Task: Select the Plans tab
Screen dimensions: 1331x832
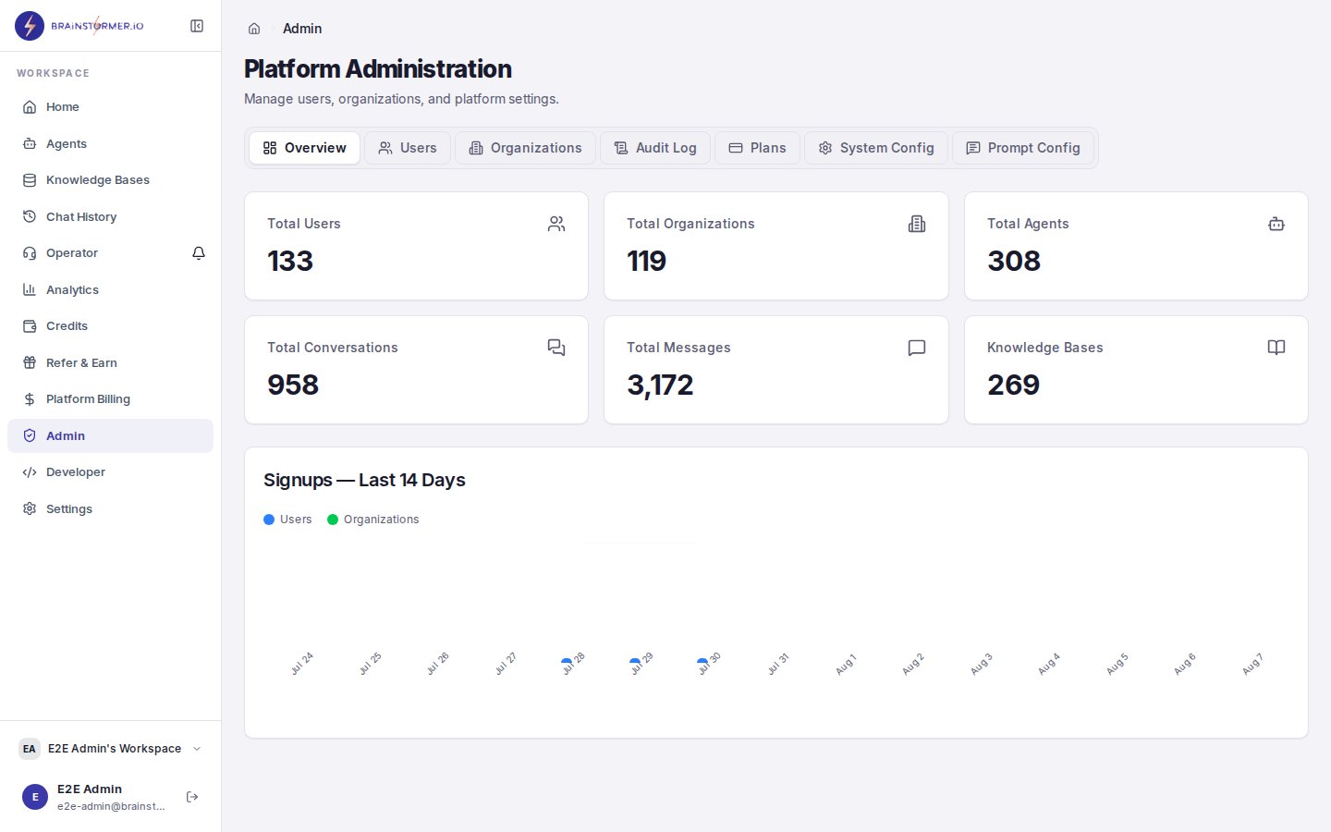Action: click(757, 148)
